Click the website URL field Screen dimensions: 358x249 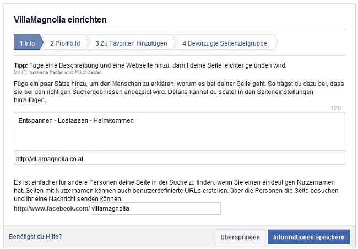tap(180, 159)
